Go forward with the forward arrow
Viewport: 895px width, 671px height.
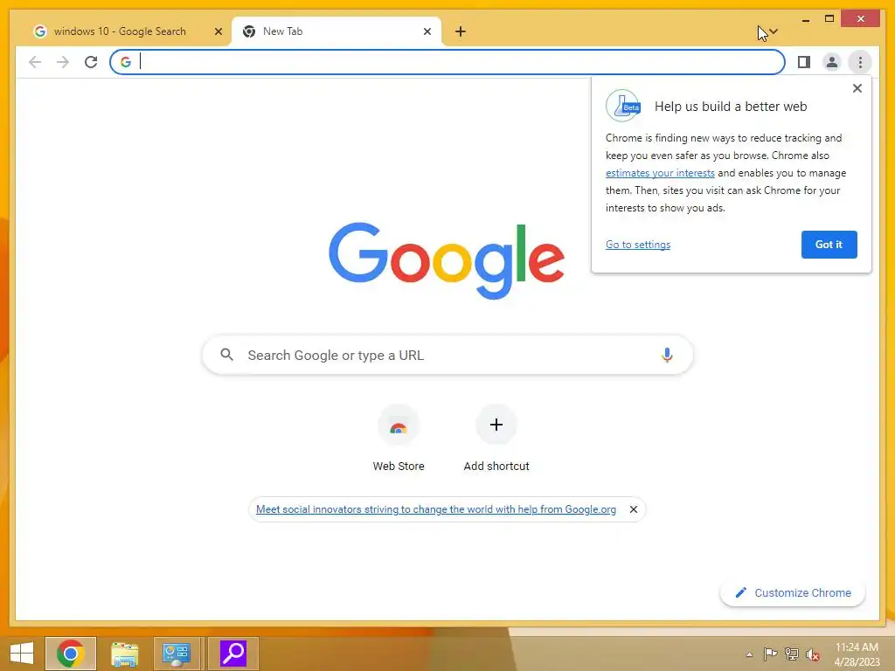pos(63,62)
